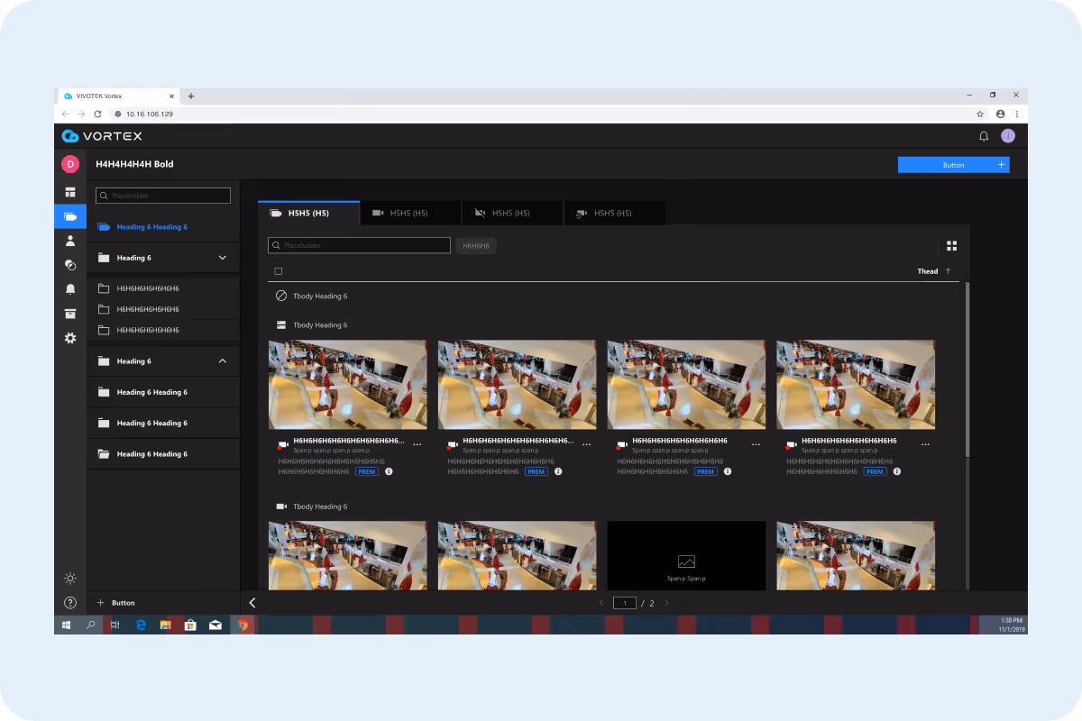Click the info icon on third camera card

click(x=728, y=471)
